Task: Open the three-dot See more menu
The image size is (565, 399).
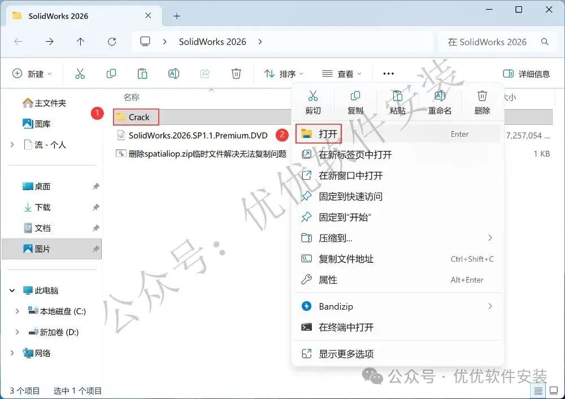Action: pos(389,73)
